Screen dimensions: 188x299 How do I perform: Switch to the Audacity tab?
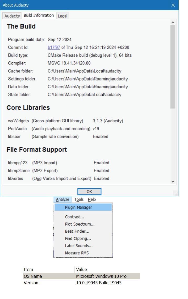pos(12,16)
